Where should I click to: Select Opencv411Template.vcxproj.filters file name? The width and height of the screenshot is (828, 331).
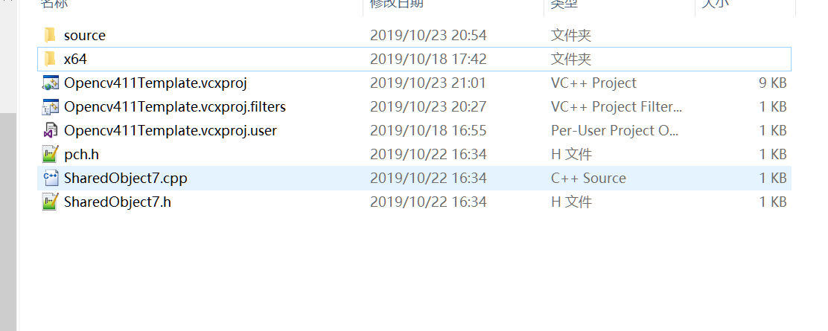pyautogui.click(x=175, y=107)
